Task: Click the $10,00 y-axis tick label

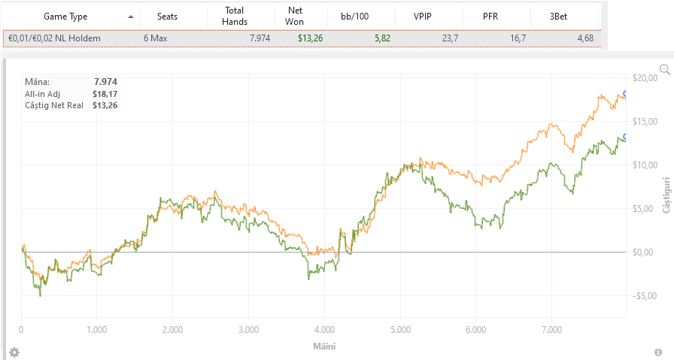Action: pos(645,165)
